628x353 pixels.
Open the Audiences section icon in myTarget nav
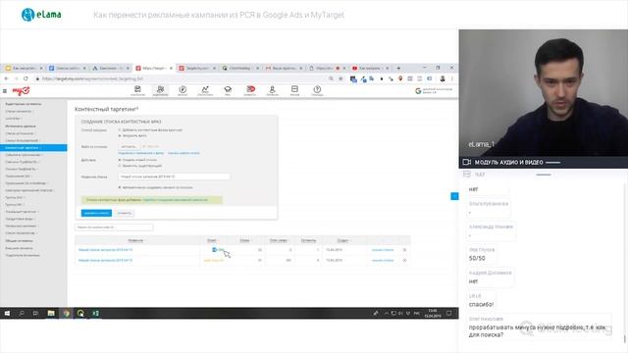click(x=160, y=90)
